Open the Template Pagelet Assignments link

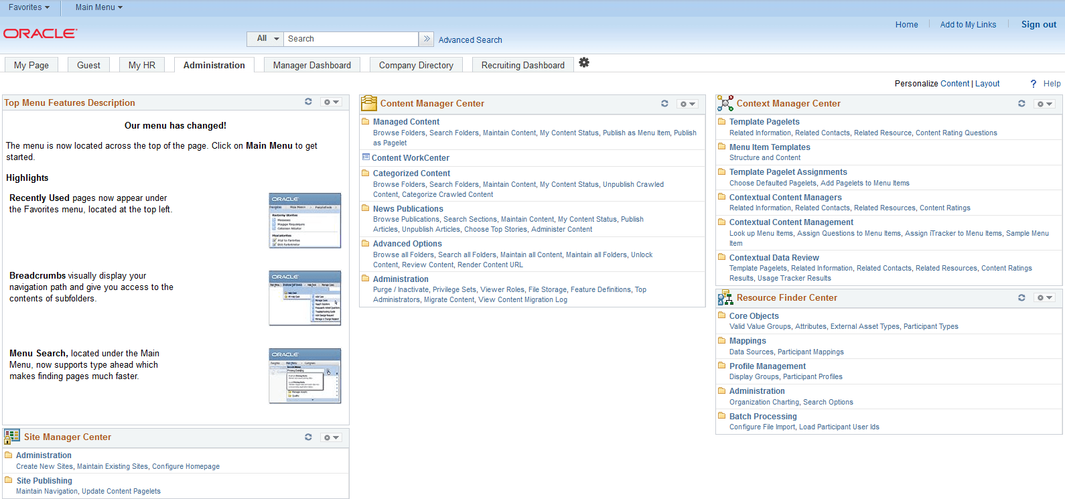pos(788,172)
